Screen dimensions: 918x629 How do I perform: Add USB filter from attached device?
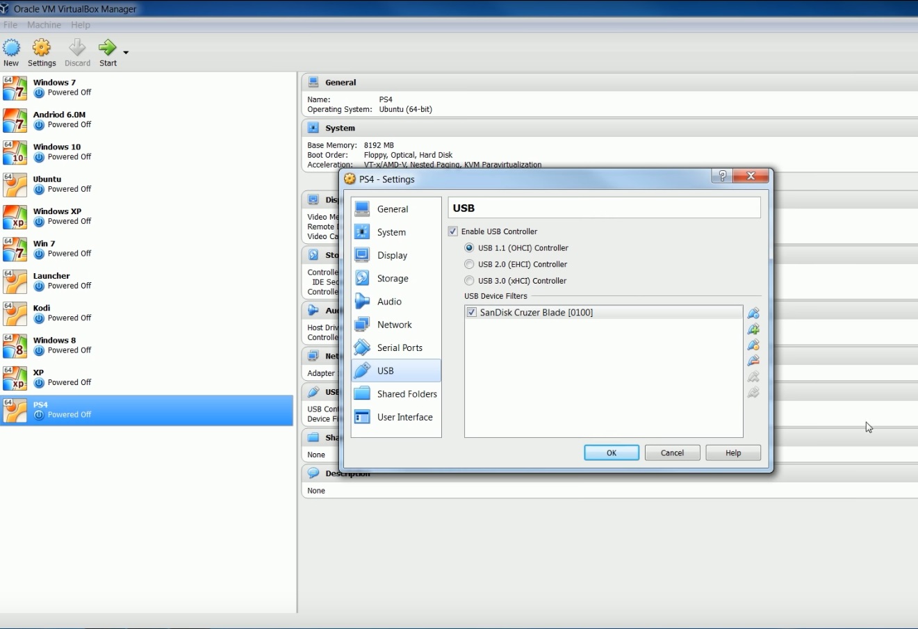point(753,329)
